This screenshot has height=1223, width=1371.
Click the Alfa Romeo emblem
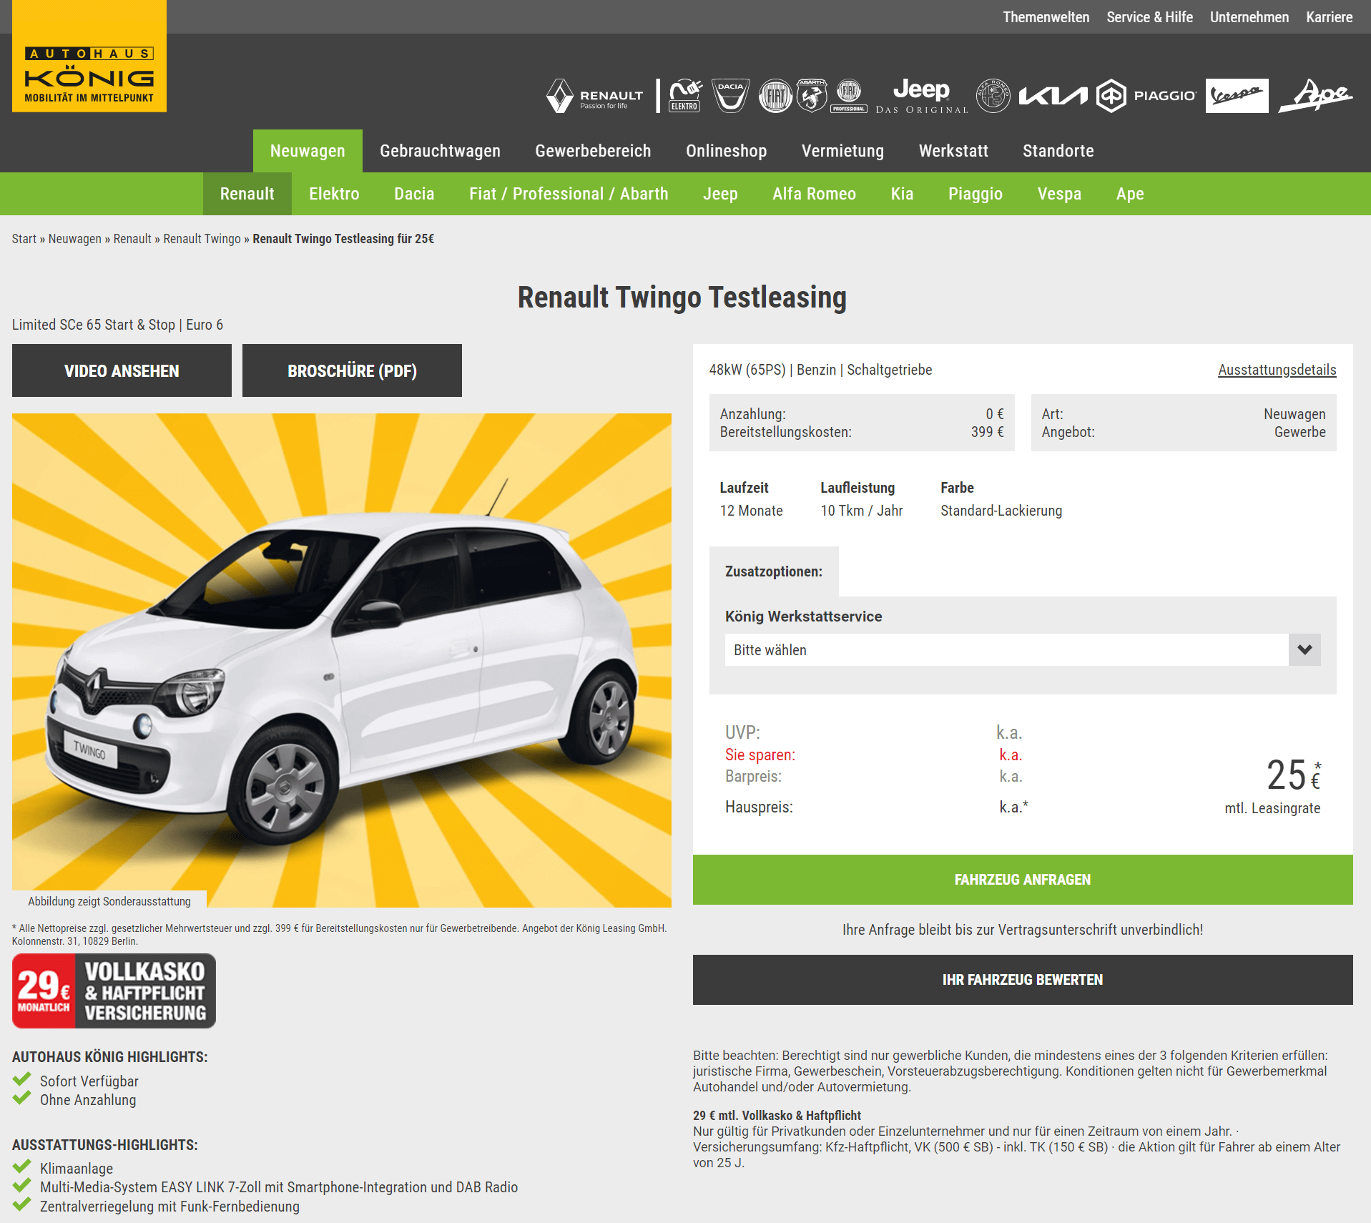[x=993, y=96]
